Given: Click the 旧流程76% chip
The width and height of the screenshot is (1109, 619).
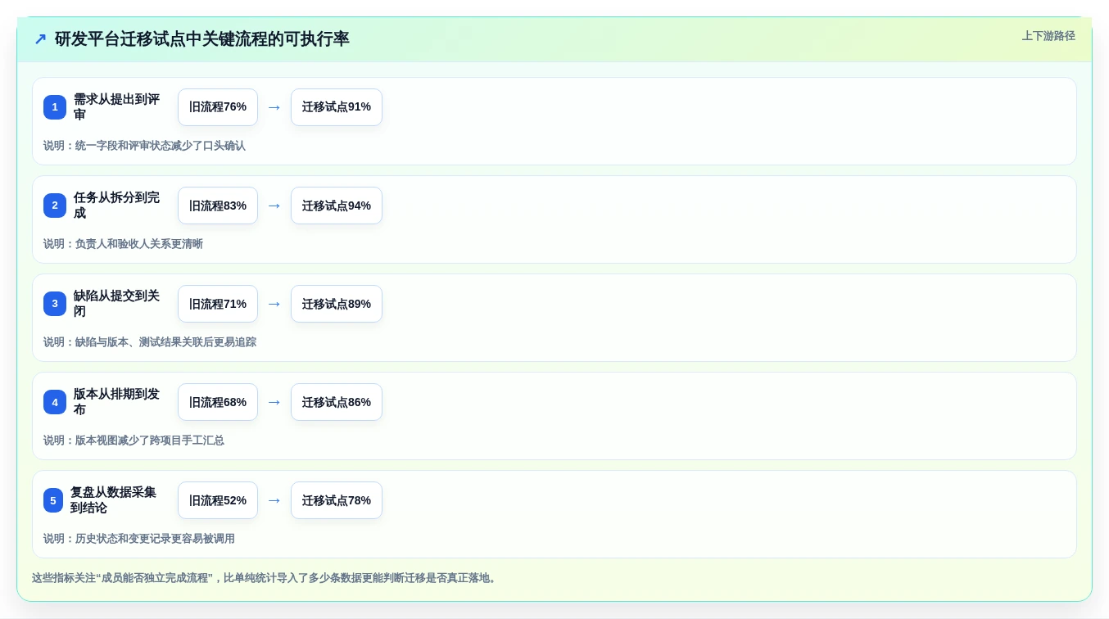Looking at the screenshot, I should pyautogui.click(x=218, y=107).
